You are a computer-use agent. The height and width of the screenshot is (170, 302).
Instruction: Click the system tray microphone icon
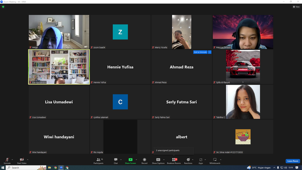point(278,168)
